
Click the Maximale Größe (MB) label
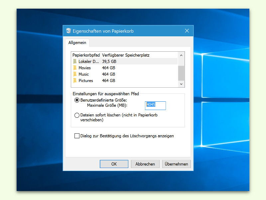(x=107, y=105)
